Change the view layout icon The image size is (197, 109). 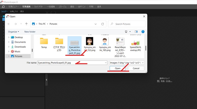(x=126, y=32)
